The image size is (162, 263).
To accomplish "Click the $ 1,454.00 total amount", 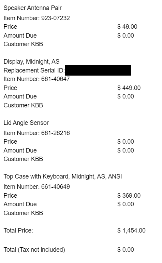I will (x=131, y=231).
